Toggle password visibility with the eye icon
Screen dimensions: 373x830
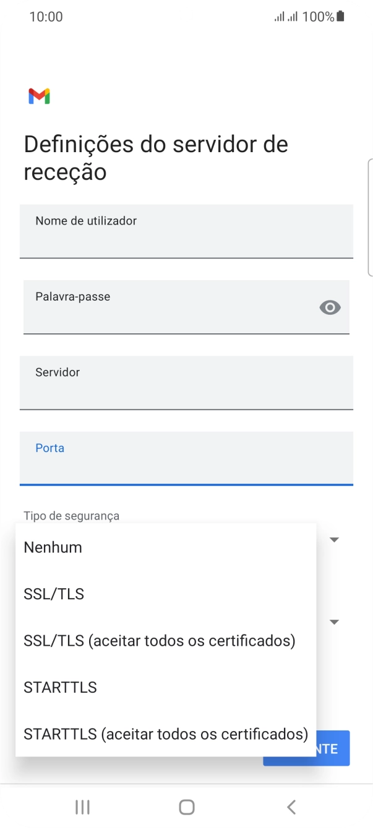[330, 307]
